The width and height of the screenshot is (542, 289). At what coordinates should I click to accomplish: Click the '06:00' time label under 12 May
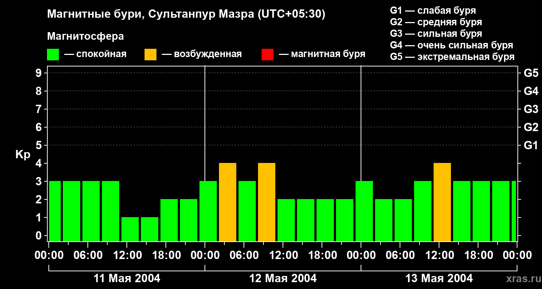pyautogui.click(x=244, y=255)
